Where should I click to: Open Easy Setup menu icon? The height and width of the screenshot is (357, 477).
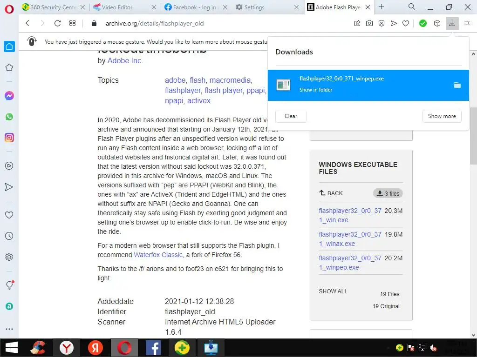(x=467, y=23)
